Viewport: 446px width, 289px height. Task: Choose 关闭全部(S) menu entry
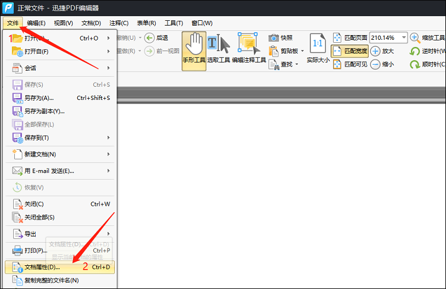pyautogui.click(x=59, y=217)
